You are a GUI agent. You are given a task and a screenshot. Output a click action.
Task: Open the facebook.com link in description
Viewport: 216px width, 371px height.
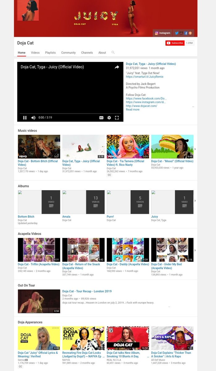(146, 99)
